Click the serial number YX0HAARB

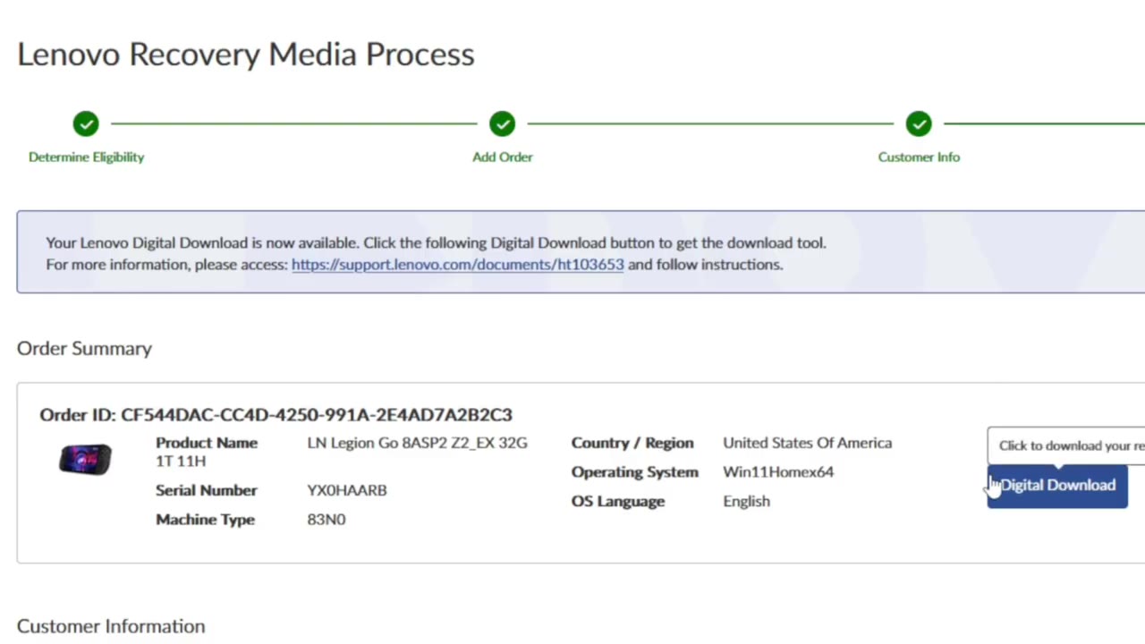(347, 490)
